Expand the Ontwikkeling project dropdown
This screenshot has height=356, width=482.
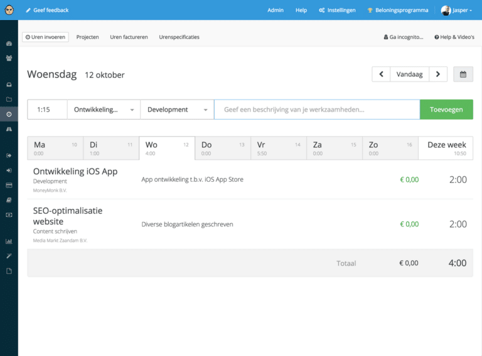coord(104,110)
